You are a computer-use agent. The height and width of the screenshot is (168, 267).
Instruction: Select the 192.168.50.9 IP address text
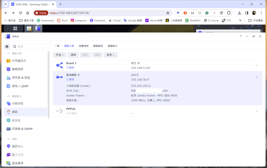tap(140, 80)
